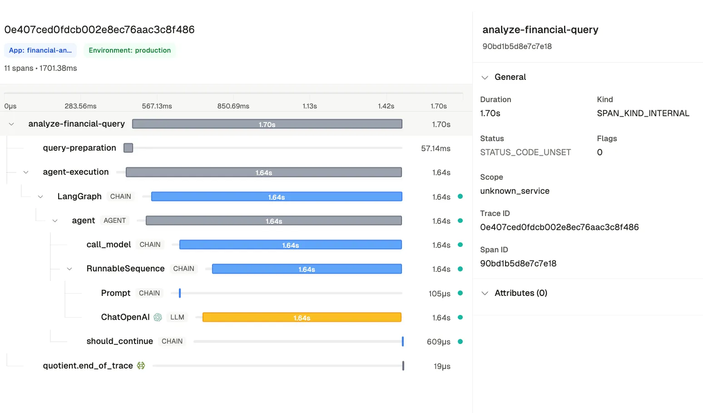The height and width of the screenshot is (413, 703).
Task: Click the 105µs duration value
Action: click(x=439, y=294)
